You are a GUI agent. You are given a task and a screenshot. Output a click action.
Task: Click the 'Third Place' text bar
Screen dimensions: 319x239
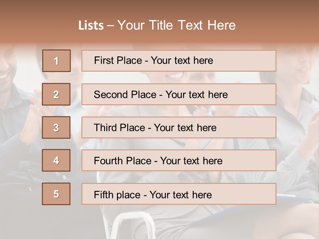pos(179,127)
